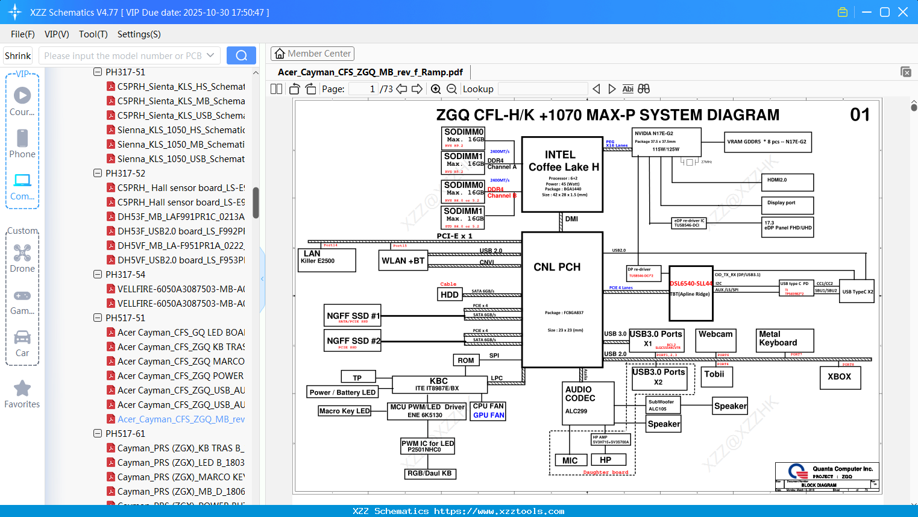
Task: Zoom out of the schematic
Action: pyautogui.click(x=451, y=89)
